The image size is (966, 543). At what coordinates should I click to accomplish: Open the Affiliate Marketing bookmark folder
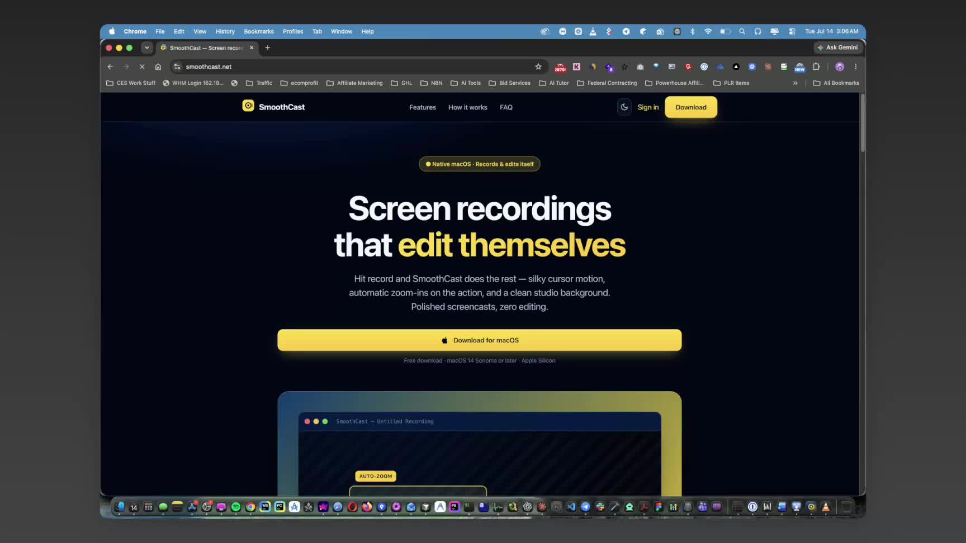pos(354,83)
